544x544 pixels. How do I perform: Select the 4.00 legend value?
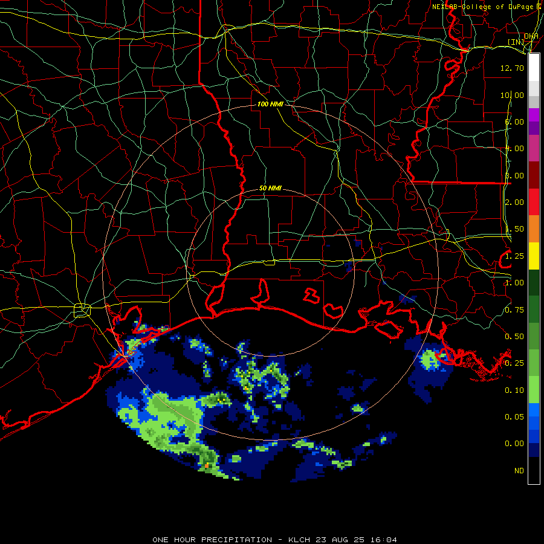point(514,149)
